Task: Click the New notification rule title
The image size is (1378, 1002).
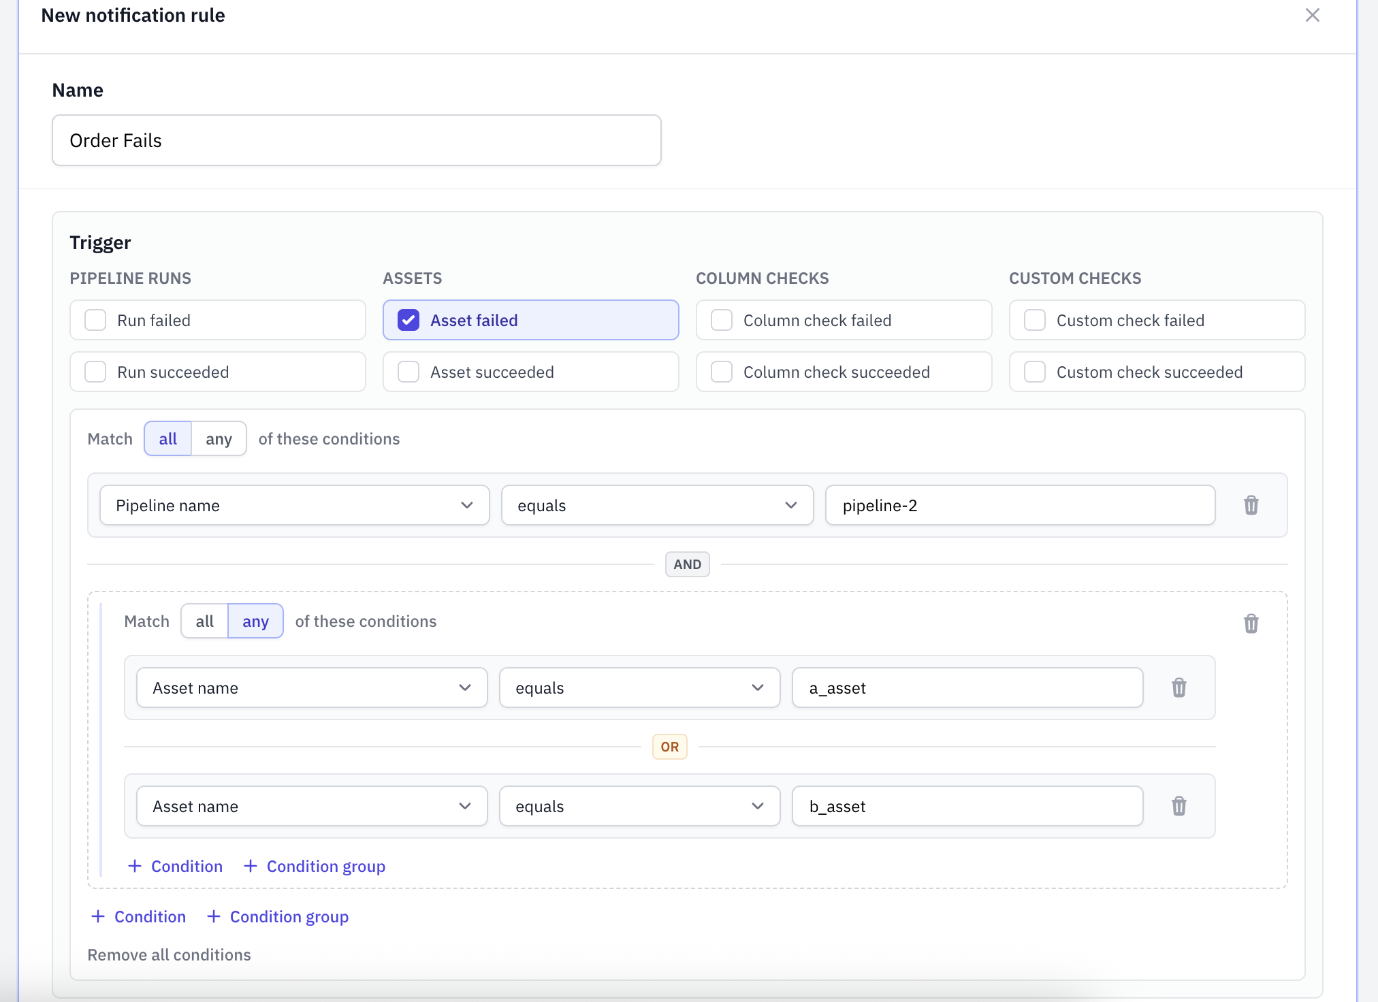Action: [x=133, y=15]
